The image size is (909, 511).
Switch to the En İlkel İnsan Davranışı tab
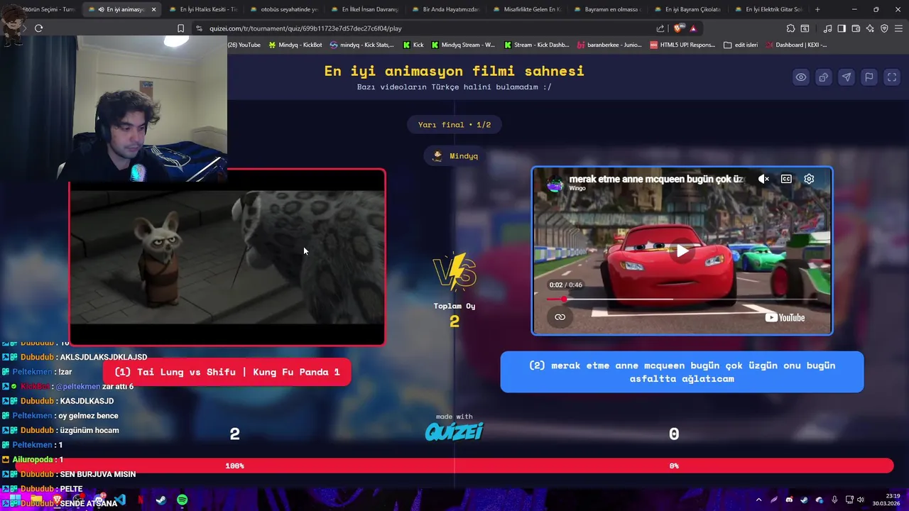(x=364, y=9)
